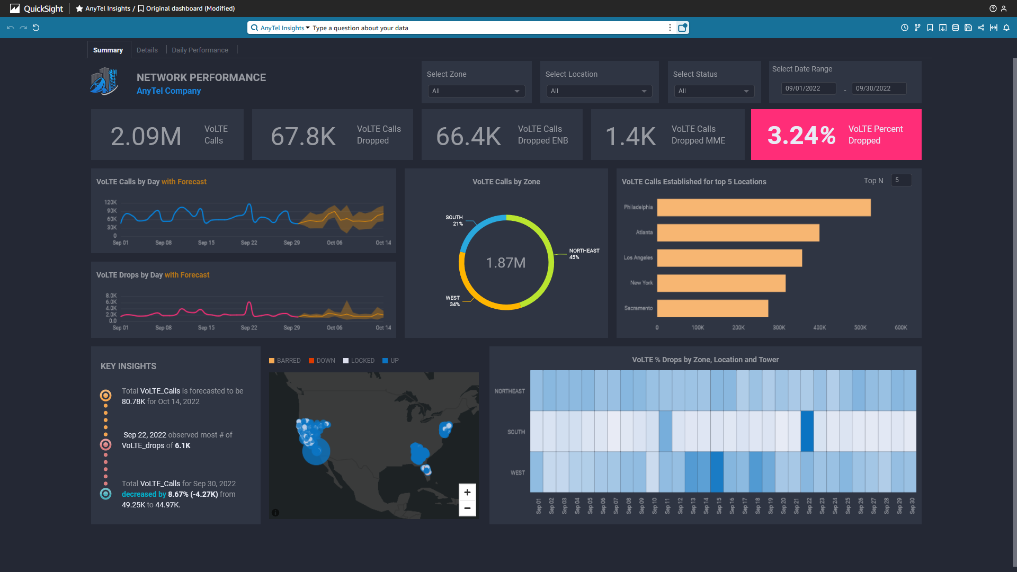This screenshot has width=1017, height=572.
Task: Click the reset dashboard icon
Action: click(36, 28)
